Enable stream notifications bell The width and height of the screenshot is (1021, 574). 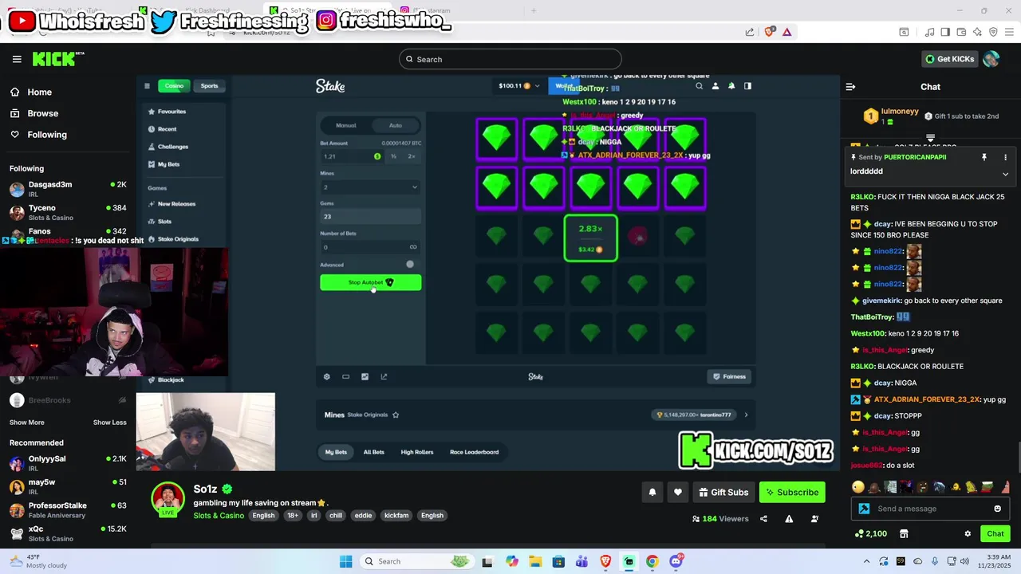pos(652,493)
